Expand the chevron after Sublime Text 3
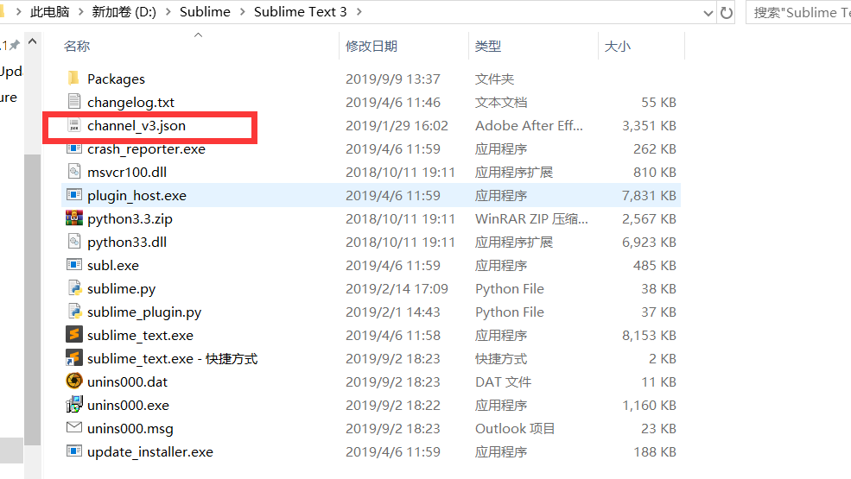This screenshot has height=479, width=851. pos(359,12)
